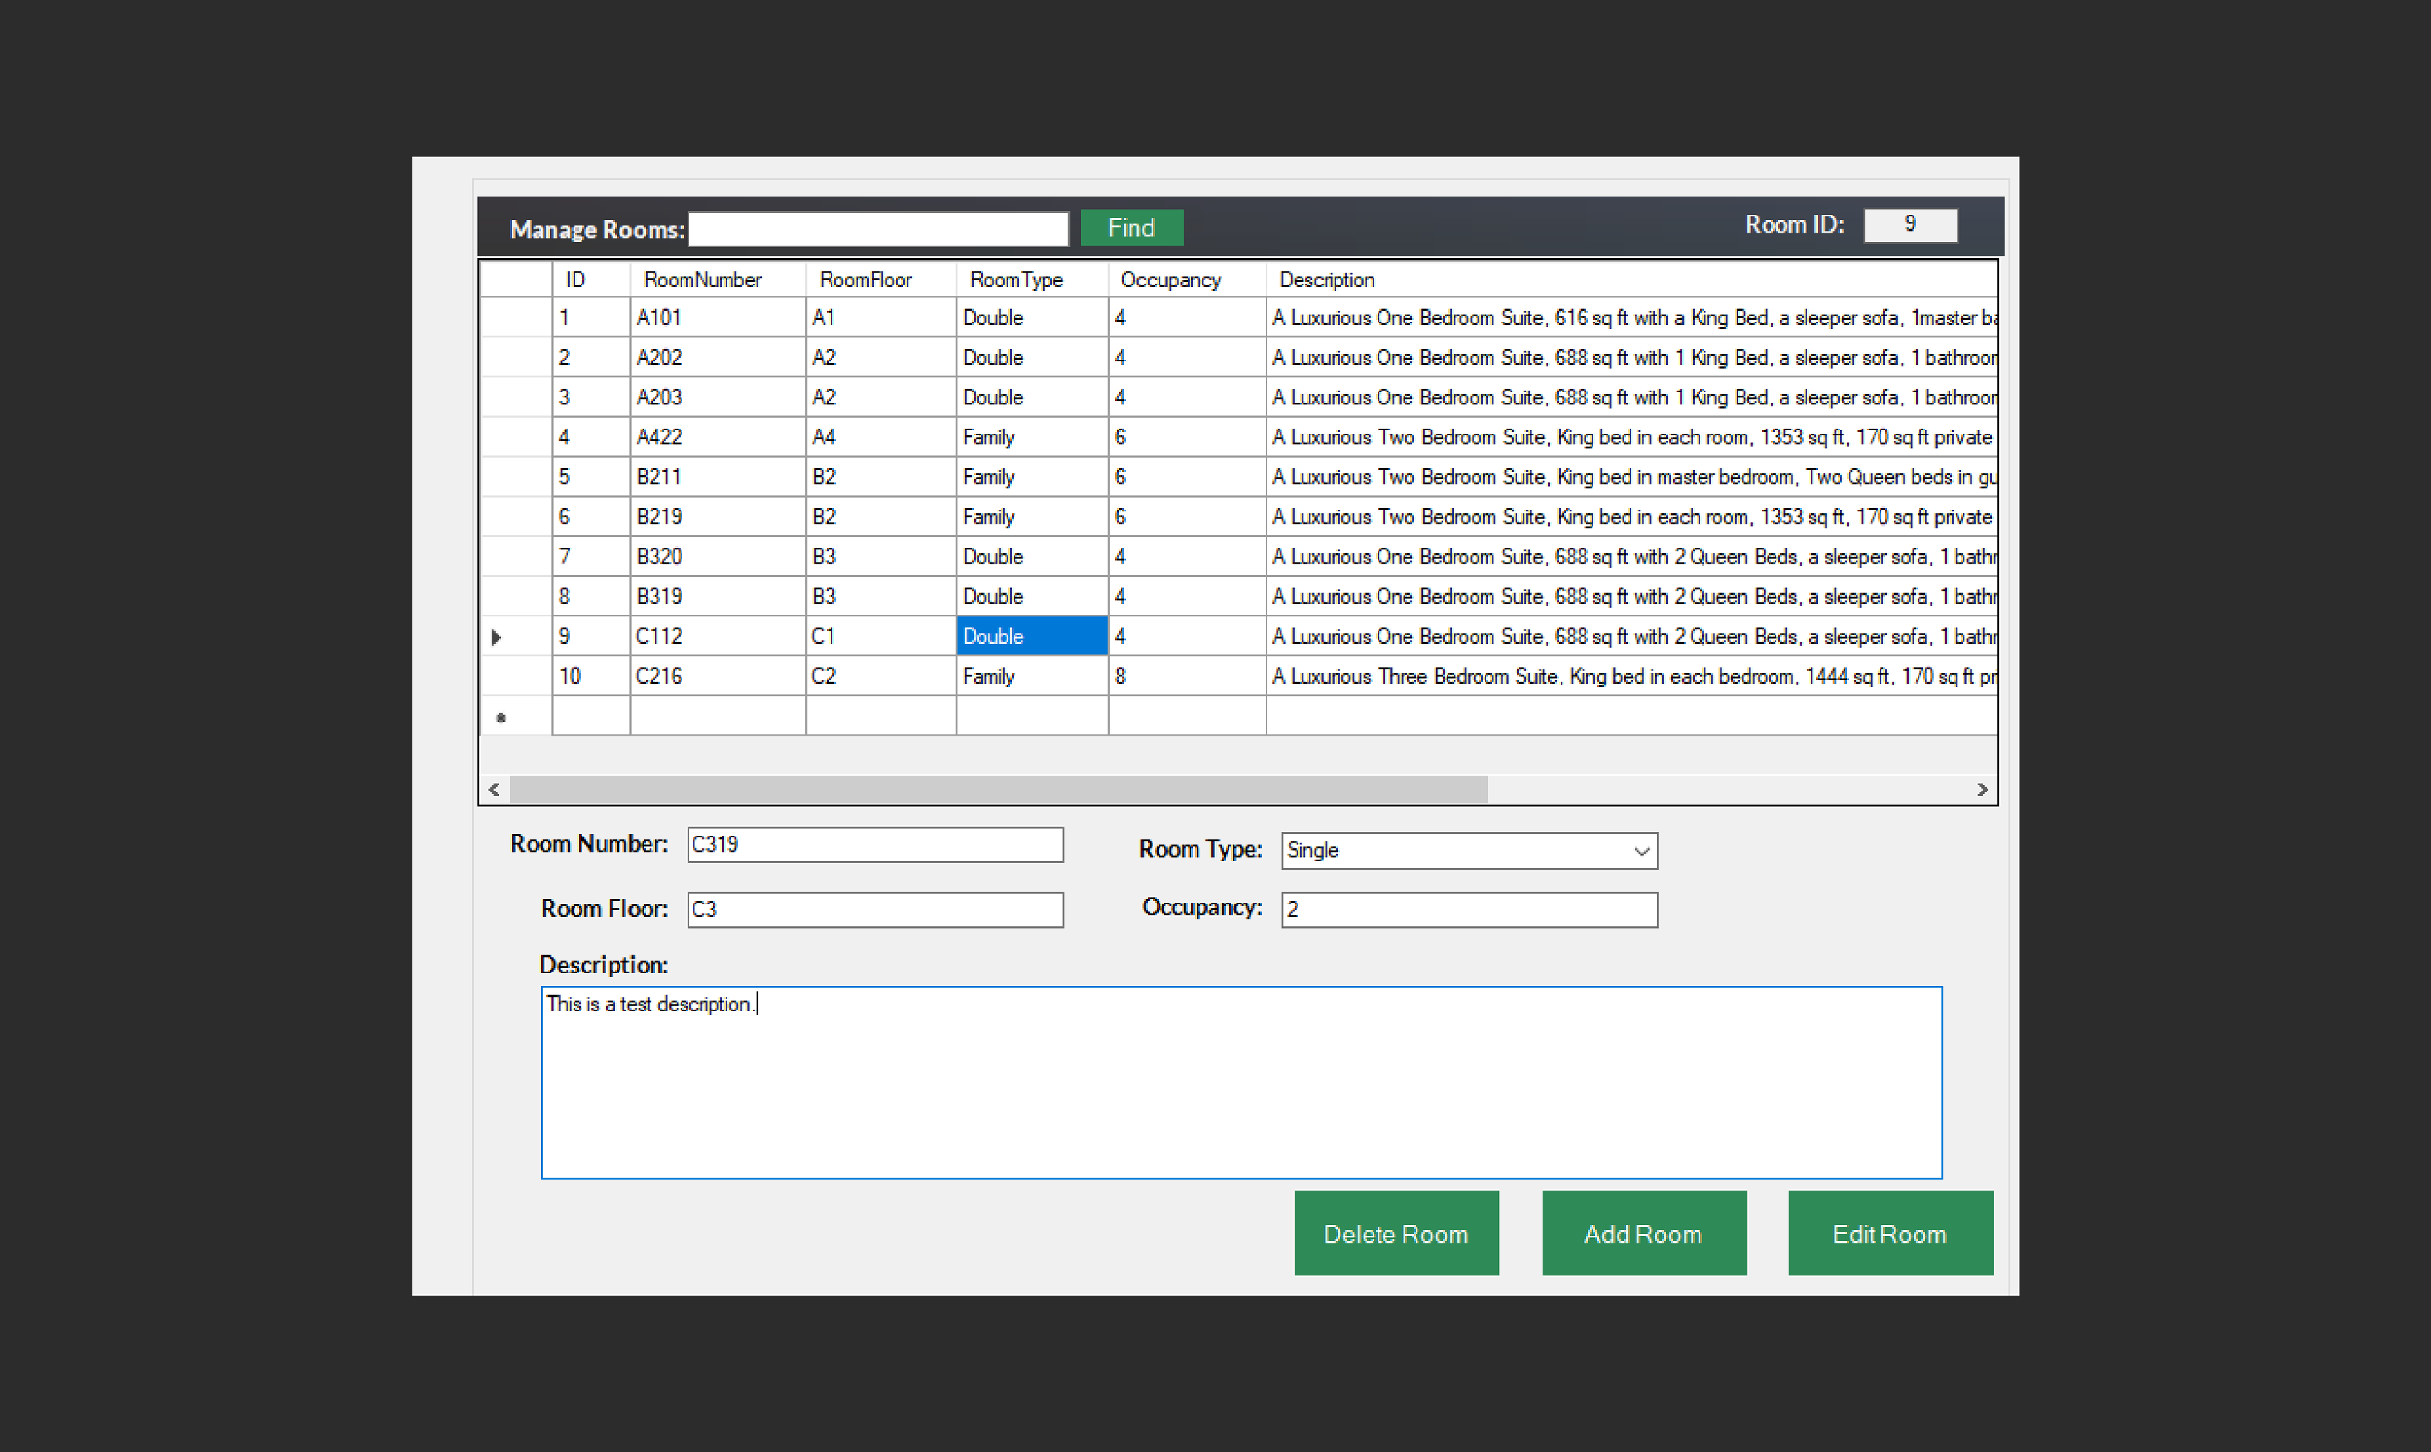Click the Delete Room button
The image size is (2431, 1452).
point(1395,1233)
